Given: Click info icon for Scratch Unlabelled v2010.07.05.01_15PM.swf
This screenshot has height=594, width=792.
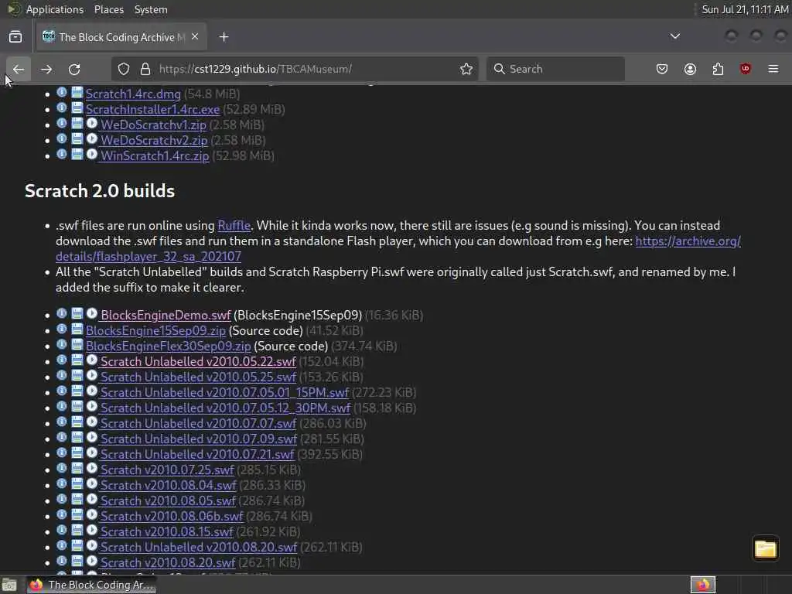Looking at the screenshot, I should point(62,391).
